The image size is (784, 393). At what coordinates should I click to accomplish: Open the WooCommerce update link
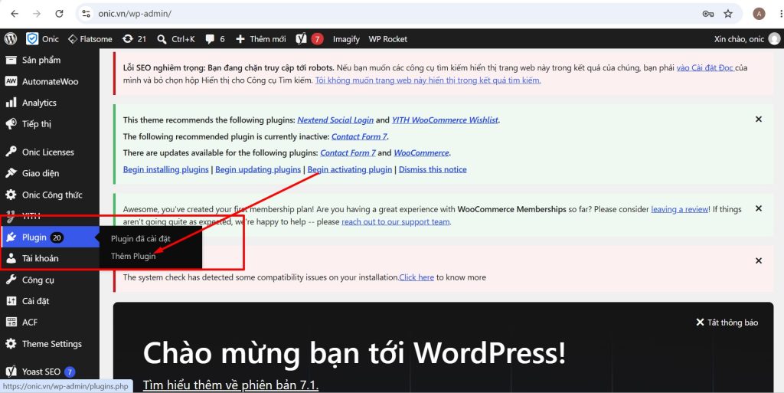click(x=422, y=152)
